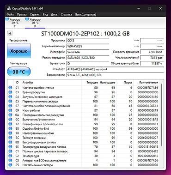The image size is (171, 175).
Task: Click the Серийный номер field
Action: pyautogui.click(x=88, y=46)
